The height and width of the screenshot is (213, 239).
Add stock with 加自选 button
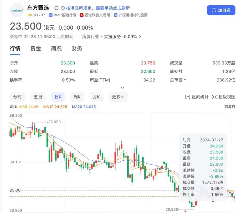pos(221,10)
